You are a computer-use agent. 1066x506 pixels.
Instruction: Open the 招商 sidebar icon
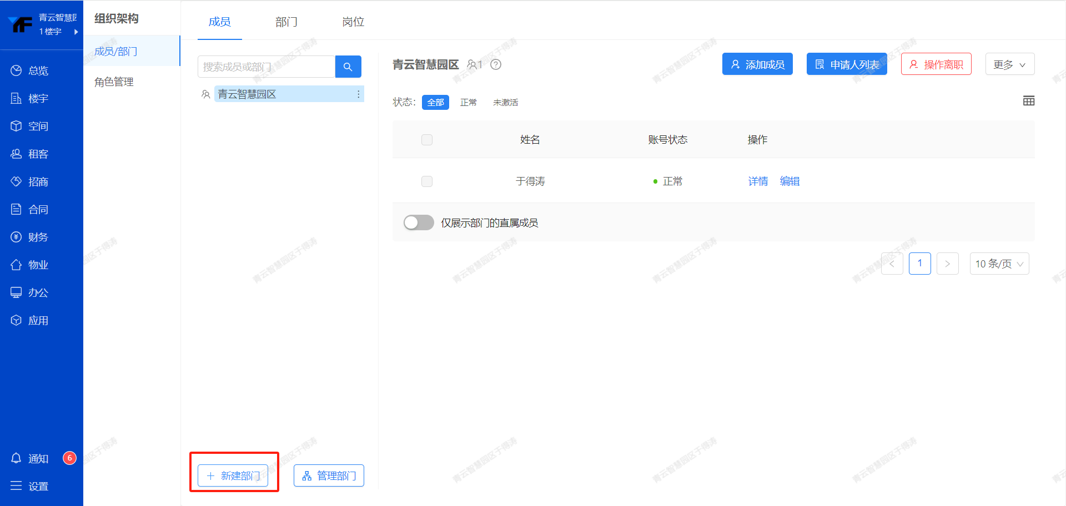coord(16,181)
